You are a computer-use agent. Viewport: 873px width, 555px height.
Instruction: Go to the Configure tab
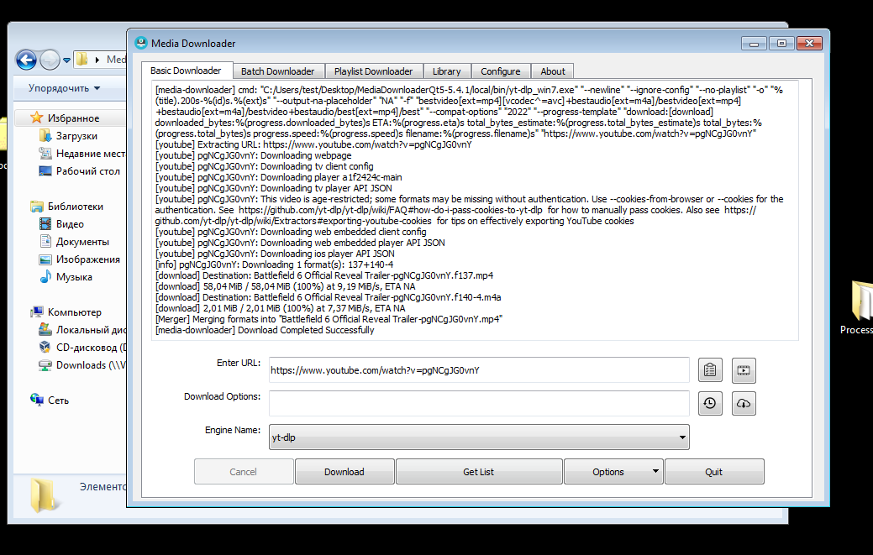[500, 71]
